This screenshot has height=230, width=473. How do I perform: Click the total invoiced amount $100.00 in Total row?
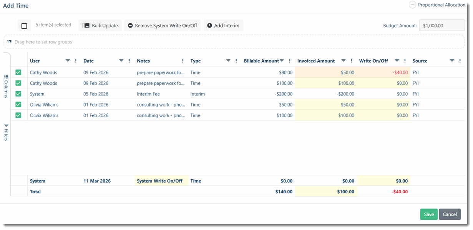326,192
